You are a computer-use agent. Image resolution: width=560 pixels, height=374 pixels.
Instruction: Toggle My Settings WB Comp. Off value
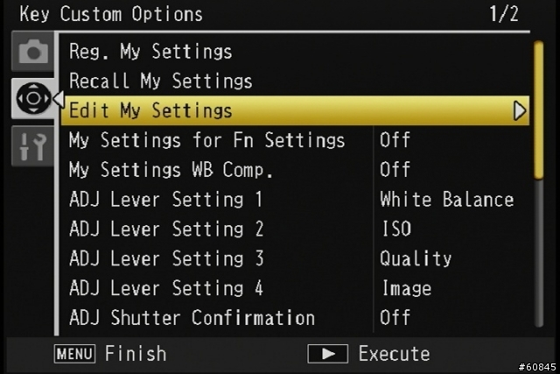[395, 169]
